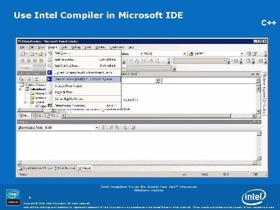This screenshot has height=210, width=280.
Task: Open the Tools menu
Action: [87, 47]
